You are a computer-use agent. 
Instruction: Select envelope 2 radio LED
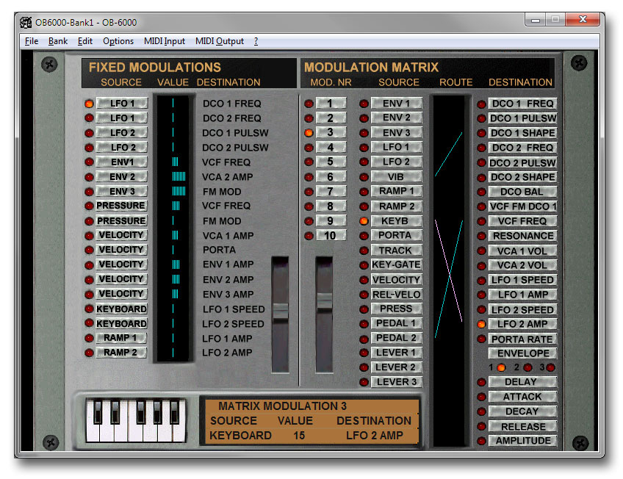527,367
